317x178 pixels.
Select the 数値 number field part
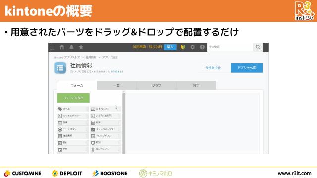(x=73, y=123)
